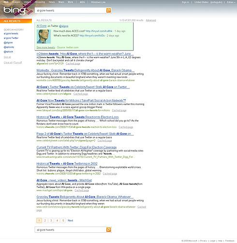
Task: Open Al Gore's Twitter profile photo
Action: [44, 36]
